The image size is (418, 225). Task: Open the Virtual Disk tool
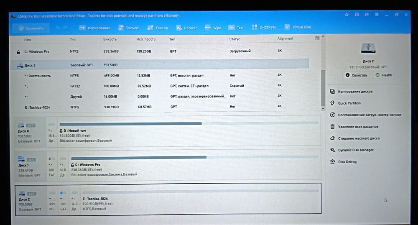(298, 27)
